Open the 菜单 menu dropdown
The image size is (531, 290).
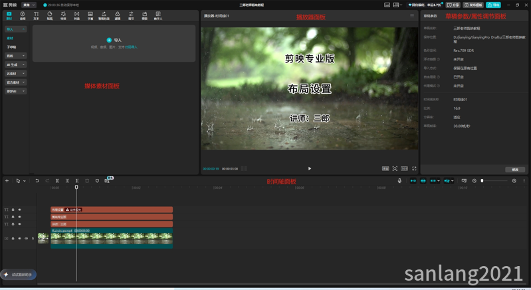coord(29,5)
